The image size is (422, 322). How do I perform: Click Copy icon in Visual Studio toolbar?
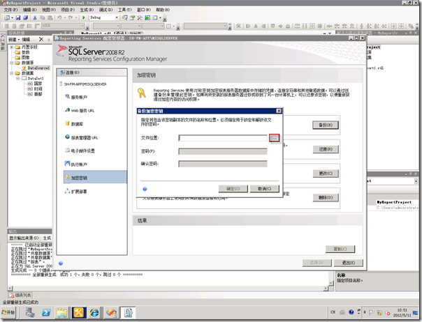[42, 17]
